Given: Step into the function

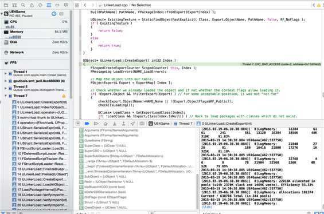Looking at the screenshot, I should pyautogui.click(x=115, y=124).
